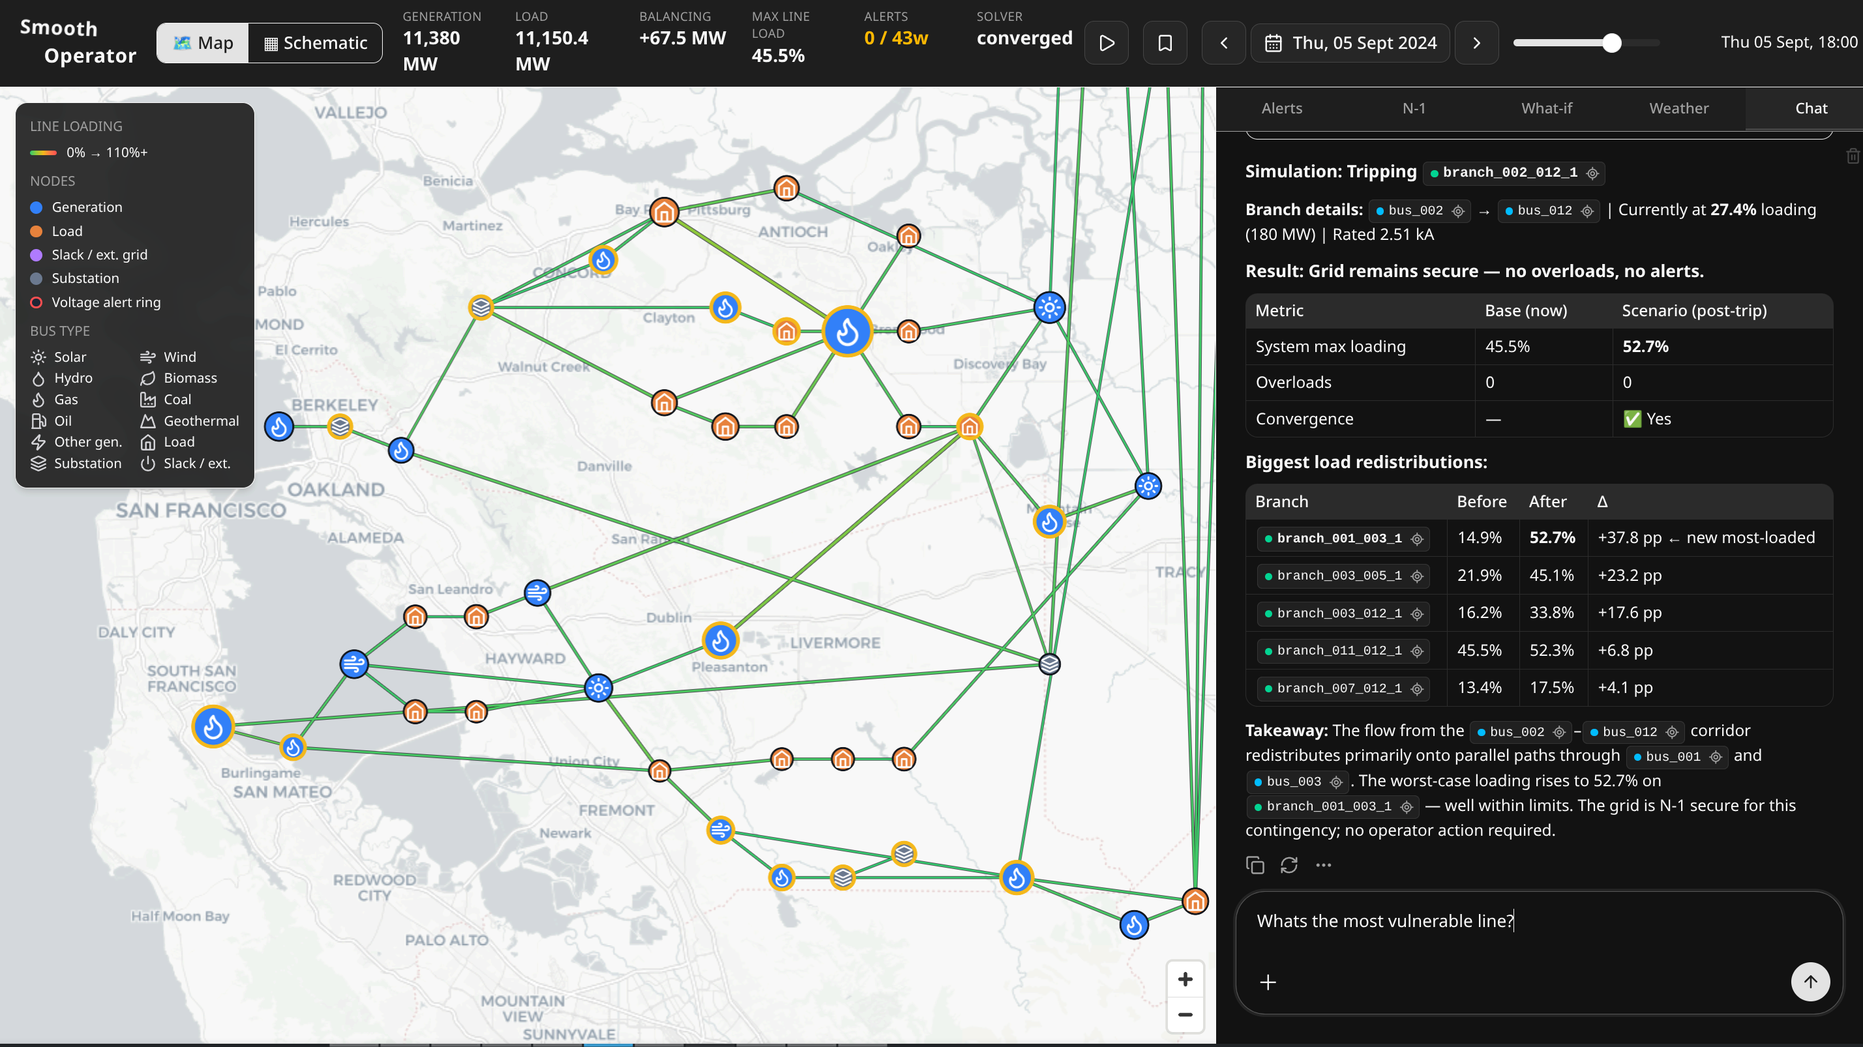Click the timestamp Thu 05 Sept, 18:00
The width and height of the screenshot is (1863, 1047).
(1789, 42)
